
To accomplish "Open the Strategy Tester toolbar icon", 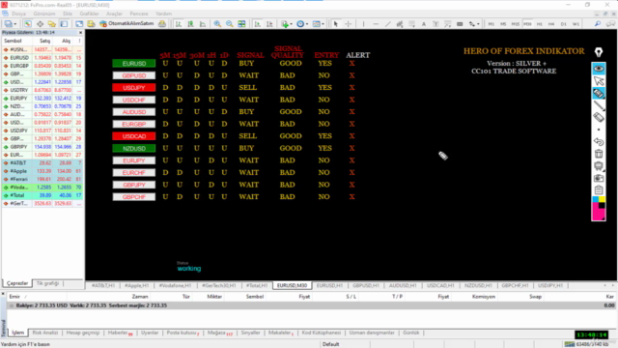I will (x=79, y=24).
